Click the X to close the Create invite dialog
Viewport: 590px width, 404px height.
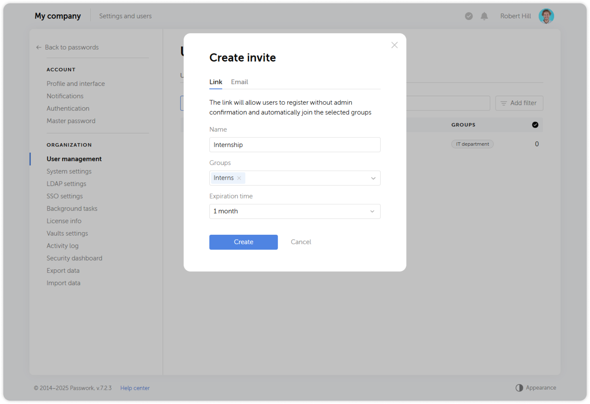click(x=394, y=45)
